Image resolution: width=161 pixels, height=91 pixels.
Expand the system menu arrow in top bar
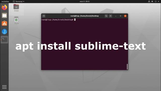point(158,2)
